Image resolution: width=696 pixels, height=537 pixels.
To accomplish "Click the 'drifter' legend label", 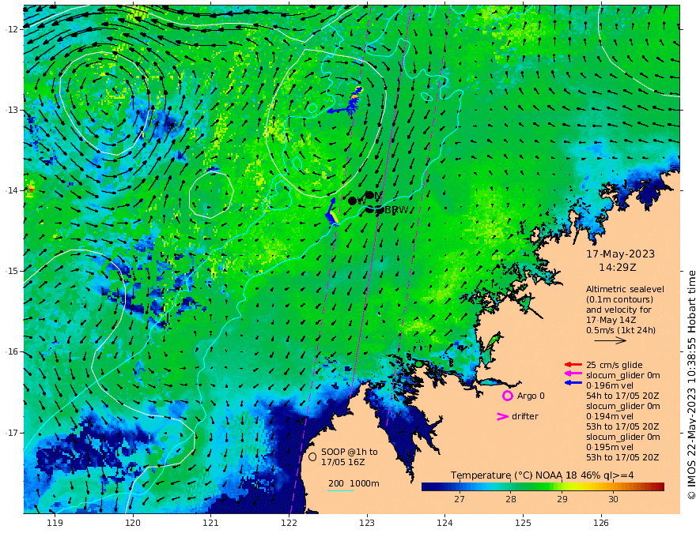I will 525,416.
